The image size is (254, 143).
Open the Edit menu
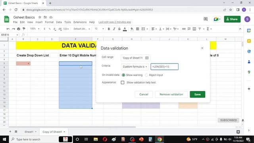(22, 22)
